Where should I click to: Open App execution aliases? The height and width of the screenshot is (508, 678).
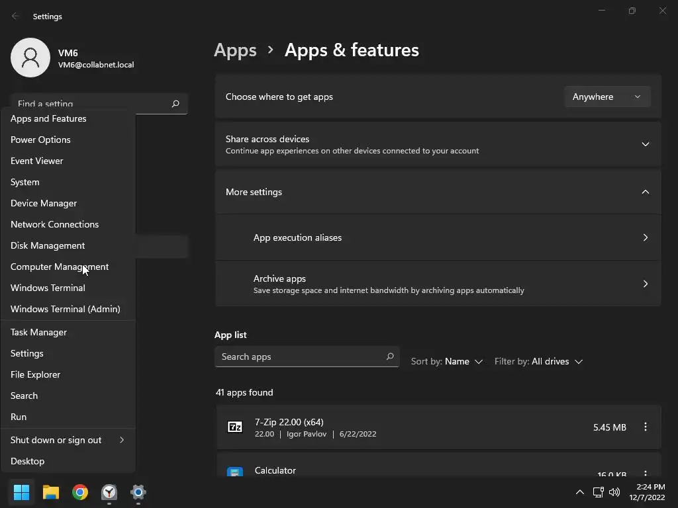438,237
